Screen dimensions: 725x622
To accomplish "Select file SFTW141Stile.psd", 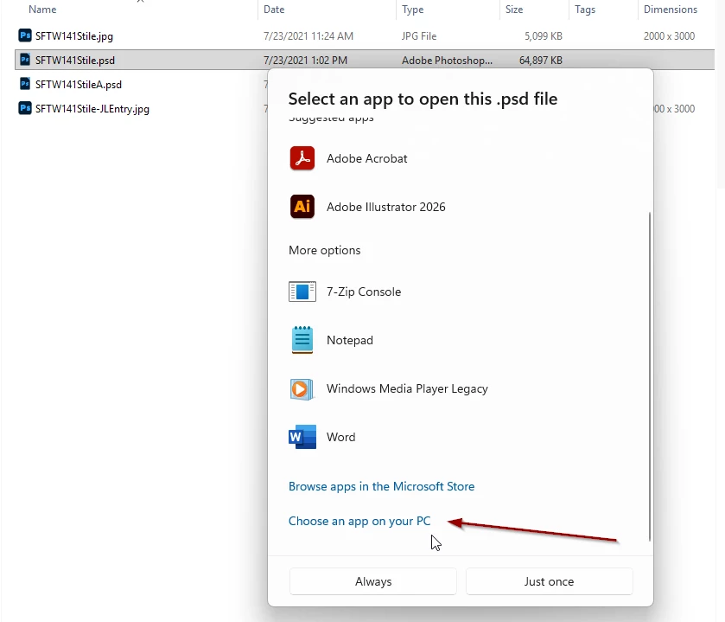I will coord(75,61).
